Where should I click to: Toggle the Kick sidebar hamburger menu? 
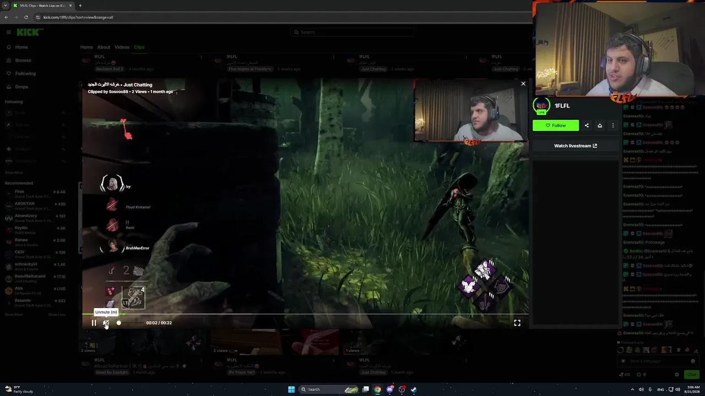pyautogui.click(x=8, y=32)
